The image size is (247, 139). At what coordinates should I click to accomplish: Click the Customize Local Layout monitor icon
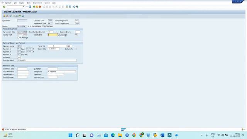[77, 7]
